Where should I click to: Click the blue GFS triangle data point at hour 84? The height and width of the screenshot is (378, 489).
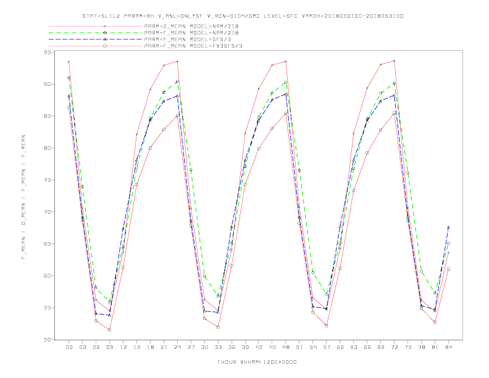click(x=448, y=227)
